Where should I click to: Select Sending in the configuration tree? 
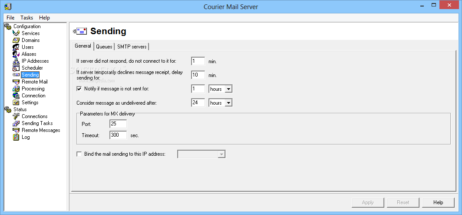[x=30, y=75]
